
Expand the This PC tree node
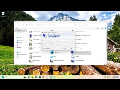coord(15,52)
